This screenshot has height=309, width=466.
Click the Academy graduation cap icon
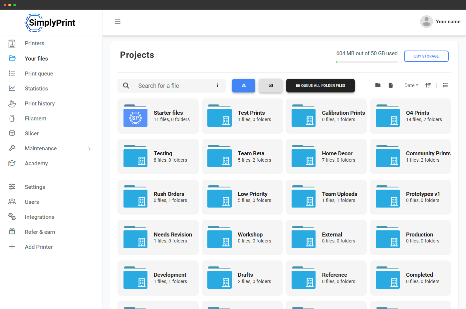[12, 163]
